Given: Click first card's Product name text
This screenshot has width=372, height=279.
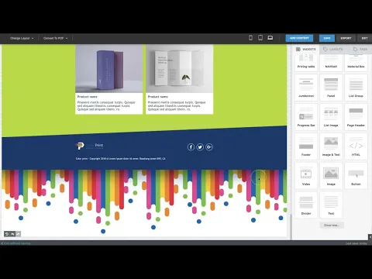Looking at the screenshot, I should (88, 97).
